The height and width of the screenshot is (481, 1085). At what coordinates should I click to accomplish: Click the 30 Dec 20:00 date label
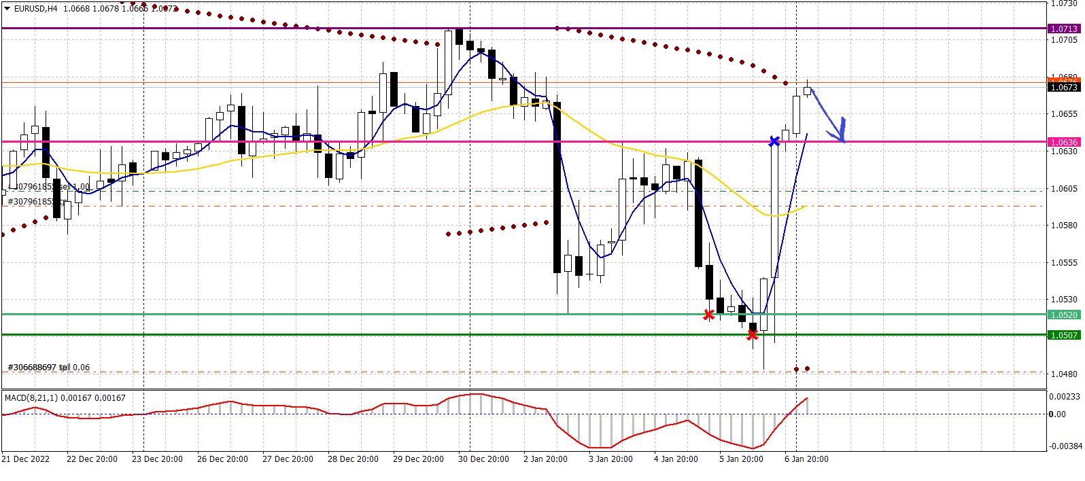click(483, 459)
